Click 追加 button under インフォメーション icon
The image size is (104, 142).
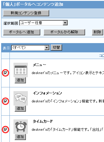pos(20,108)
